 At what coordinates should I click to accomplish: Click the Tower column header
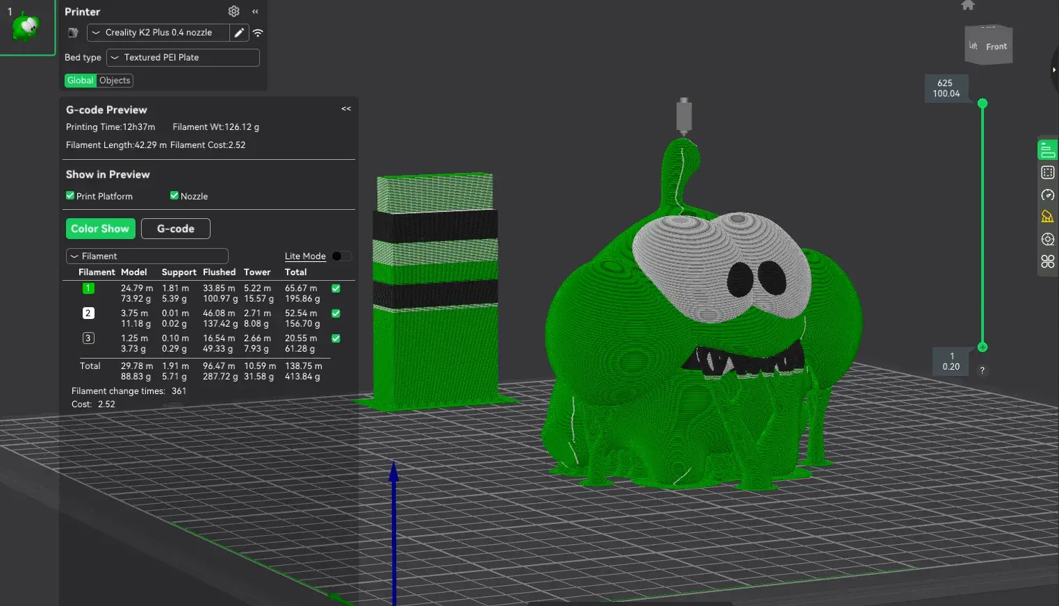pos(257,272)
